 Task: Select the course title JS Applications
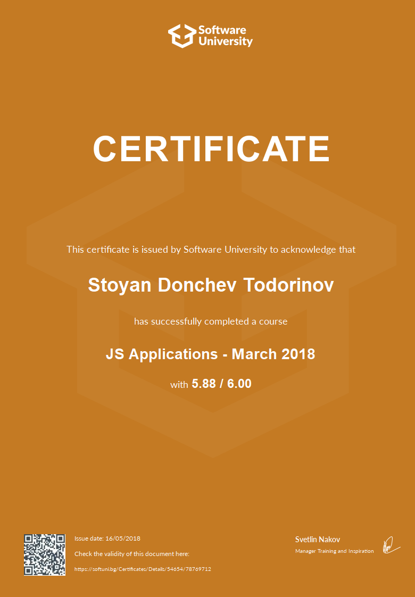pos(162,354)
